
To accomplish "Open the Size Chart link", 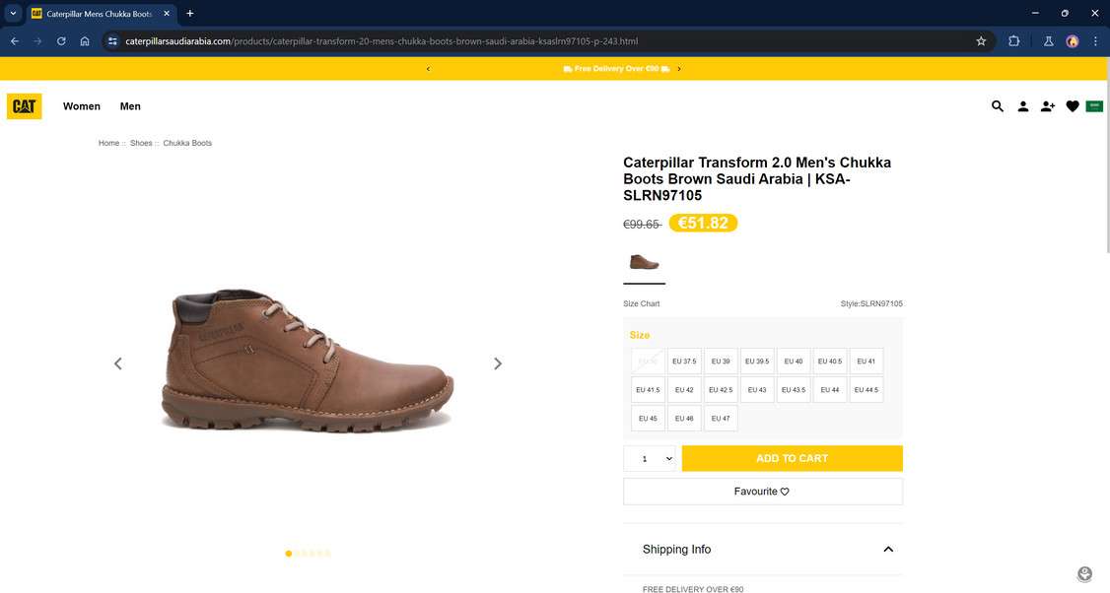I will pyautogui.click(x=642, y=303).
